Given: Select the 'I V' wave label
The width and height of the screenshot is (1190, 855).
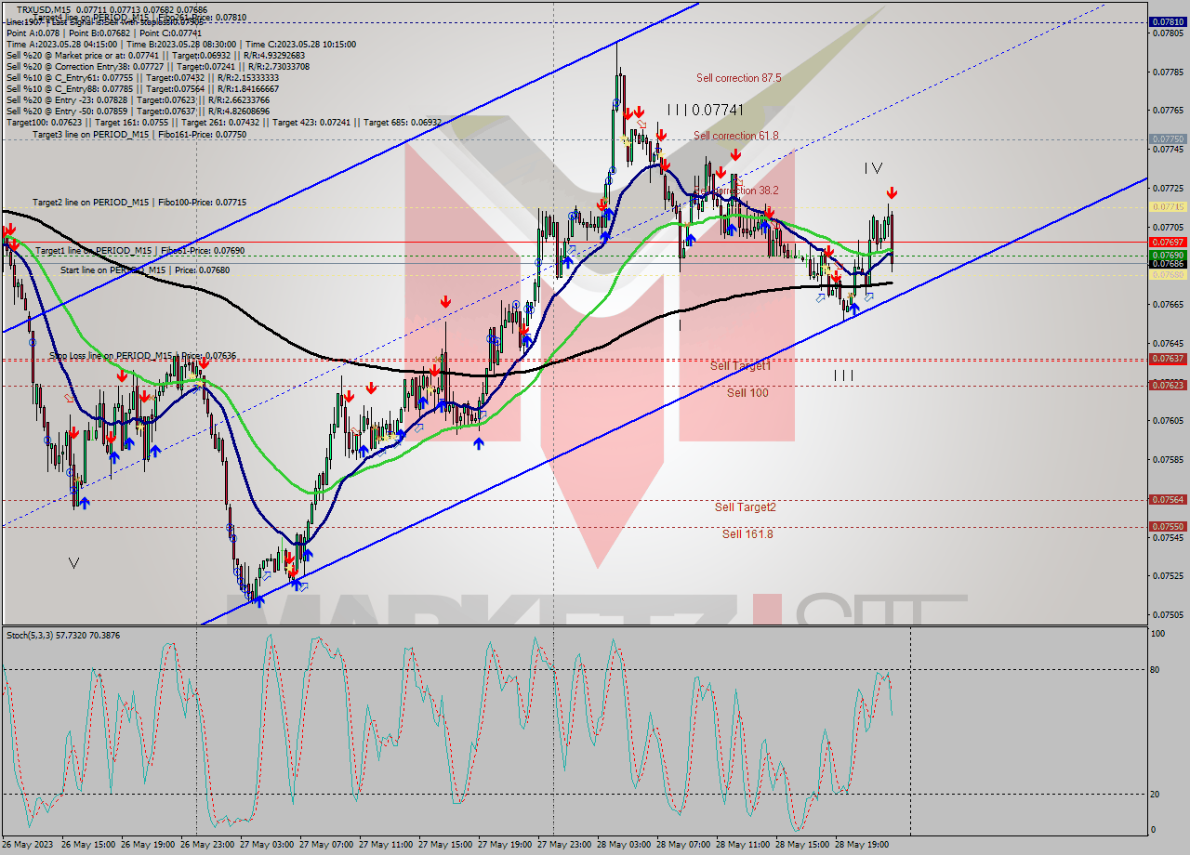Looking at the screenshot, I should pyautogui.click(x=873, y=168).
